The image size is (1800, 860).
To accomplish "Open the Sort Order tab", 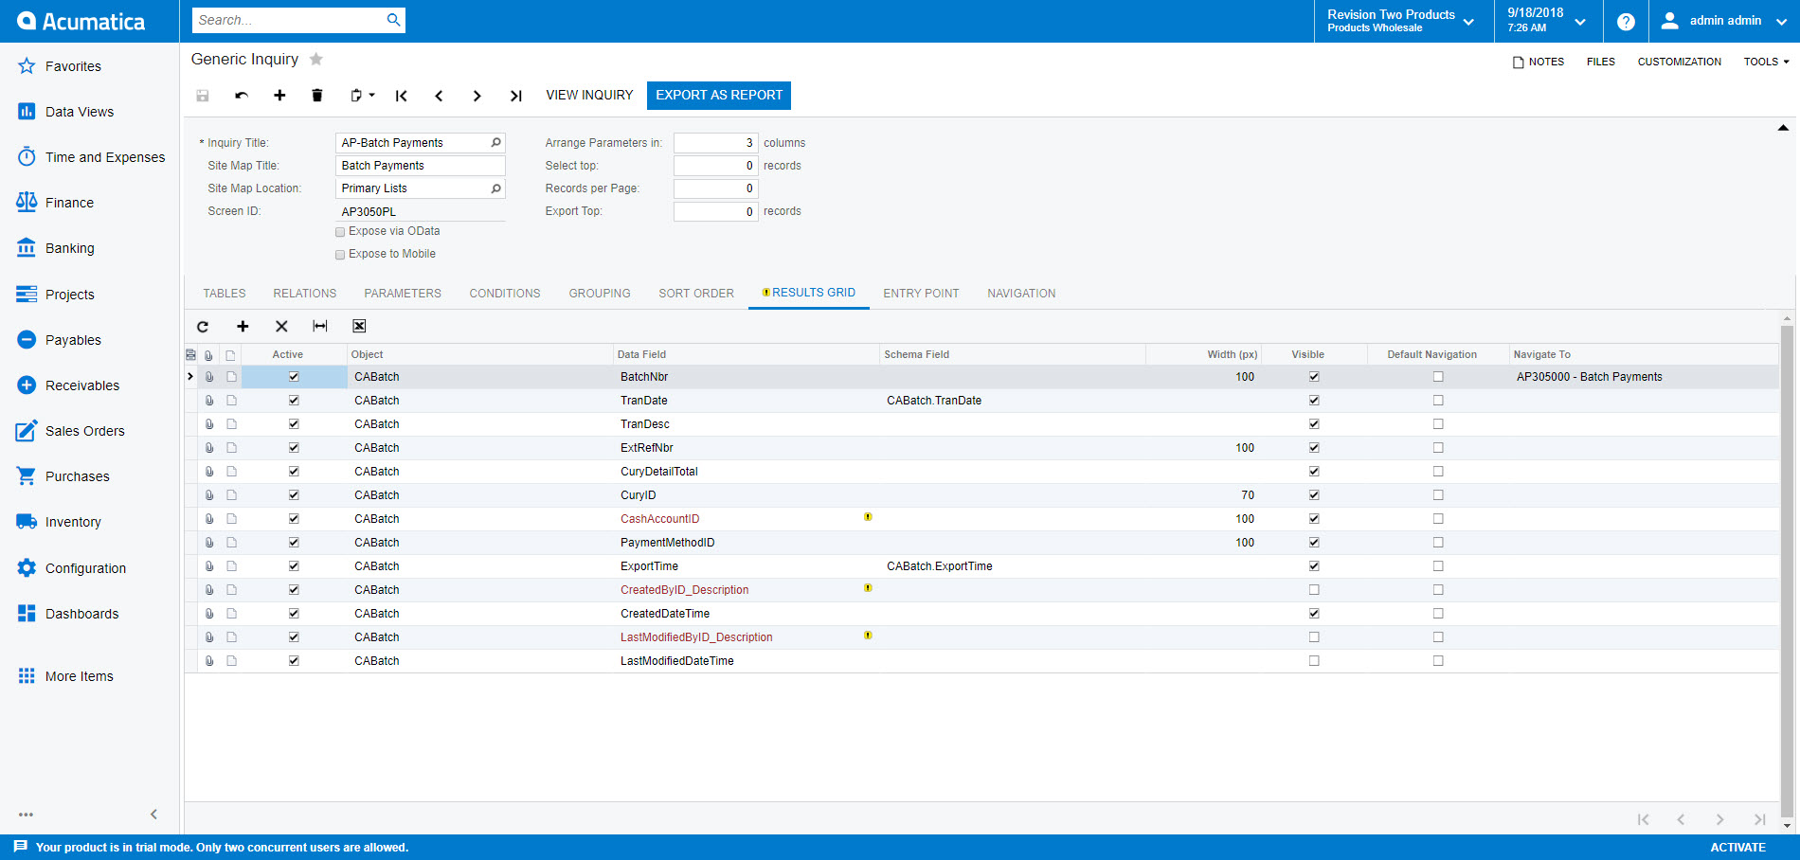I will (695, 294).
